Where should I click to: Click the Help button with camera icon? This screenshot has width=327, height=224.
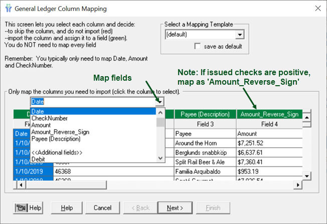click(29, 208)
